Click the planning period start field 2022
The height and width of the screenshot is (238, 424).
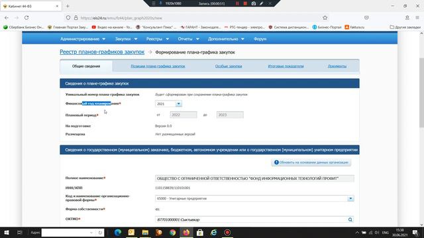point(184,115)
